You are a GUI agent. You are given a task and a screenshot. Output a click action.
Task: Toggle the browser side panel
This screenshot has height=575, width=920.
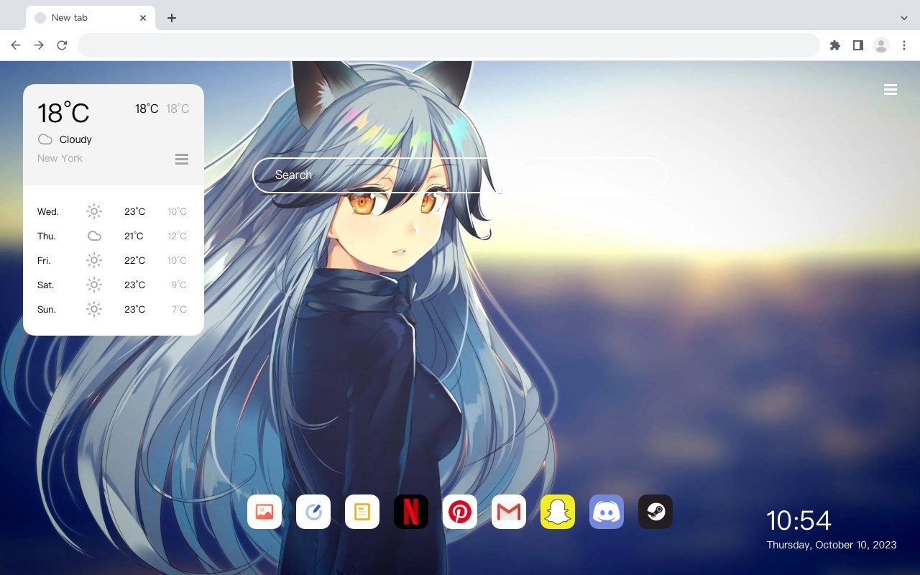pyautogui.click(x=857, y=45)
